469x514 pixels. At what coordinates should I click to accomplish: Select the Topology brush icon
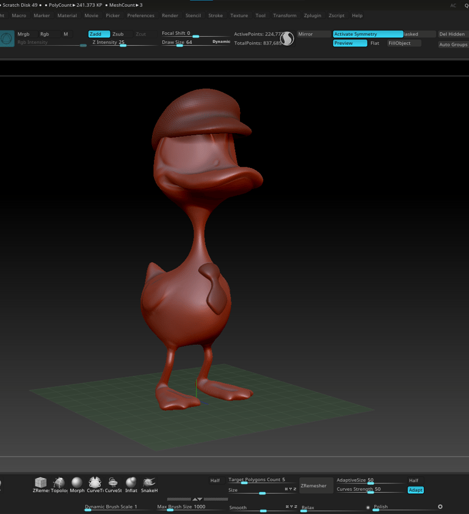tap(59, 485)
